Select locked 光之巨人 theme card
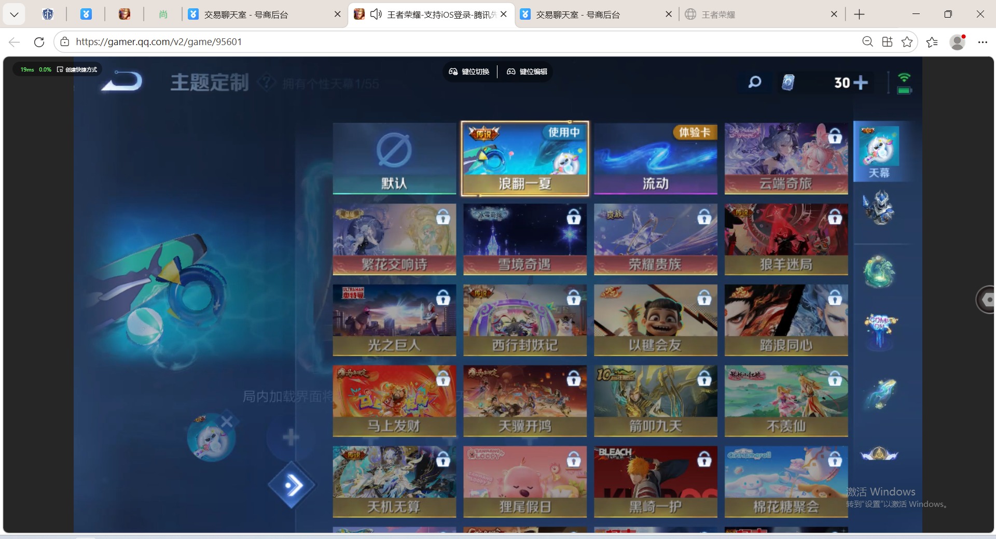 coord(394,320)
